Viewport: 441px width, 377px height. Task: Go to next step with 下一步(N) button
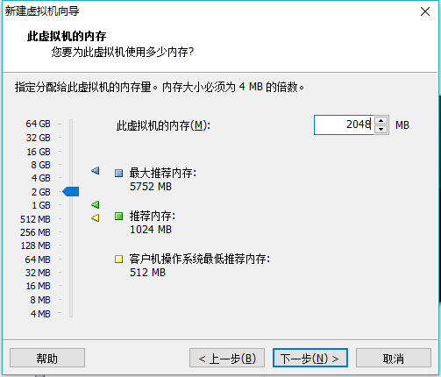point(310,358)
